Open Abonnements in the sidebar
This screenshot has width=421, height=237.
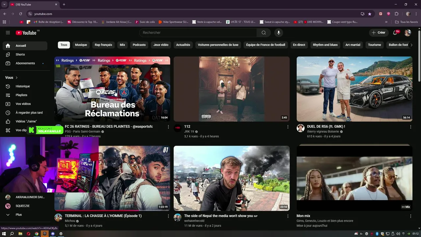pos(25,63)
